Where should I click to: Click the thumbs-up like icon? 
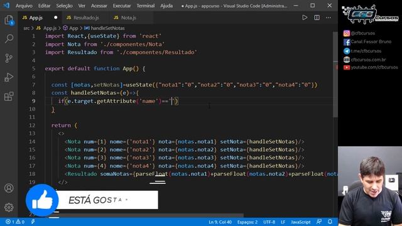[x=42, y=200]
